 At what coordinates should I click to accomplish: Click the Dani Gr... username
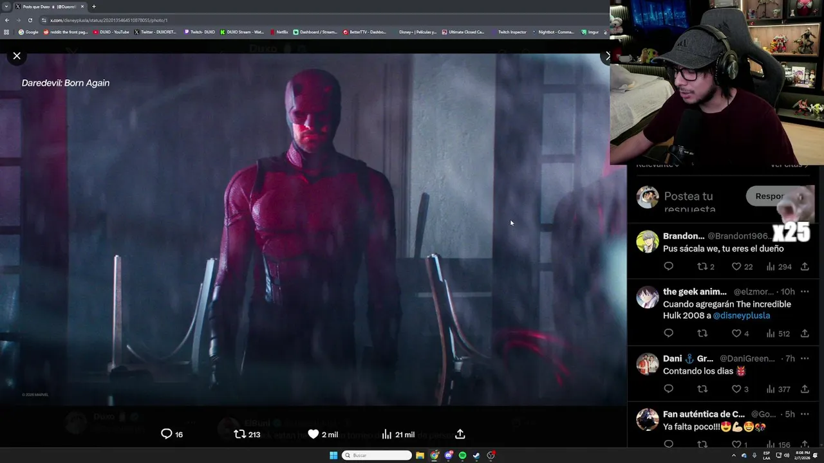[688, 358]
